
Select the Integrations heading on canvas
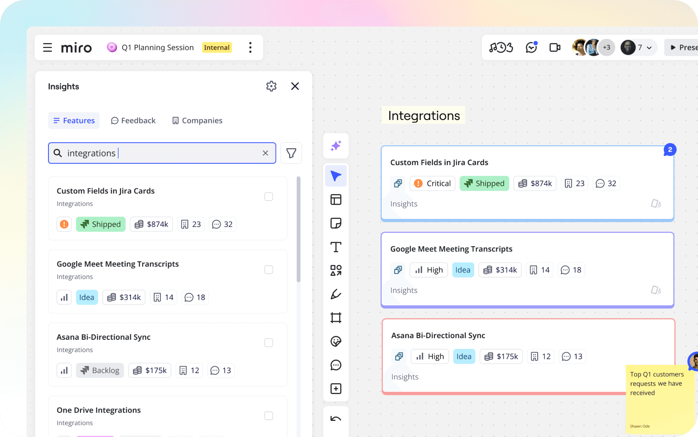(x=424, y=115)
